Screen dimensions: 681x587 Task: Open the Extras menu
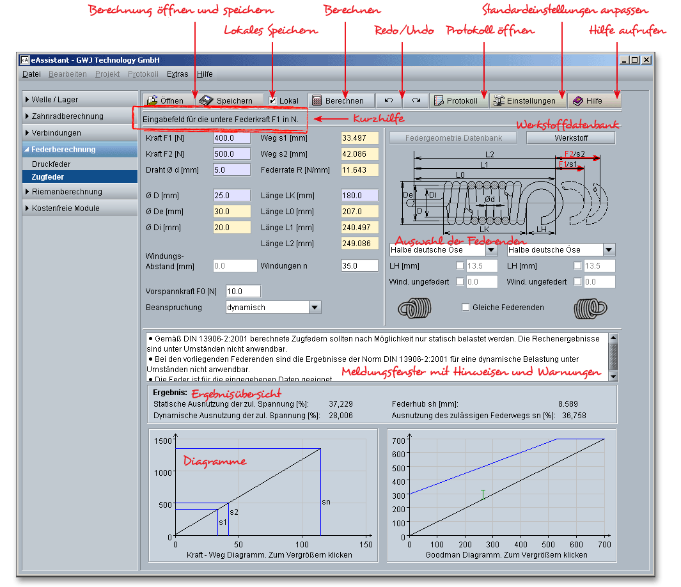pyautogui.click(x=177, y=74)
